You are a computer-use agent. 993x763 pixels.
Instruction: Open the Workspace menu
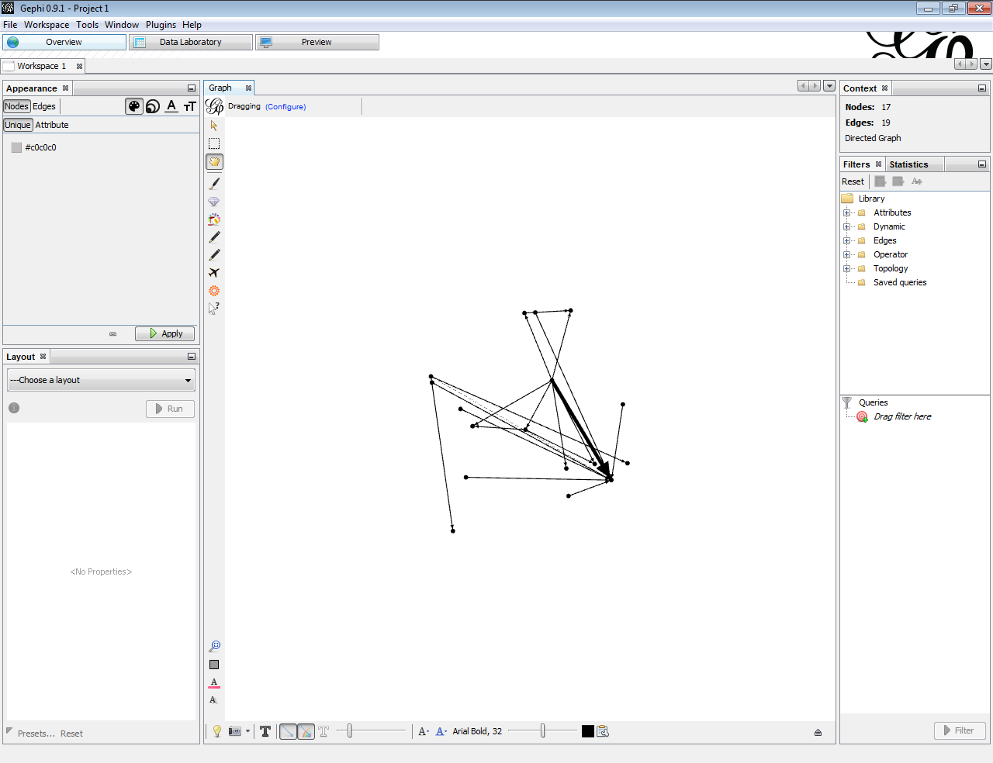(x=47, y=25)
